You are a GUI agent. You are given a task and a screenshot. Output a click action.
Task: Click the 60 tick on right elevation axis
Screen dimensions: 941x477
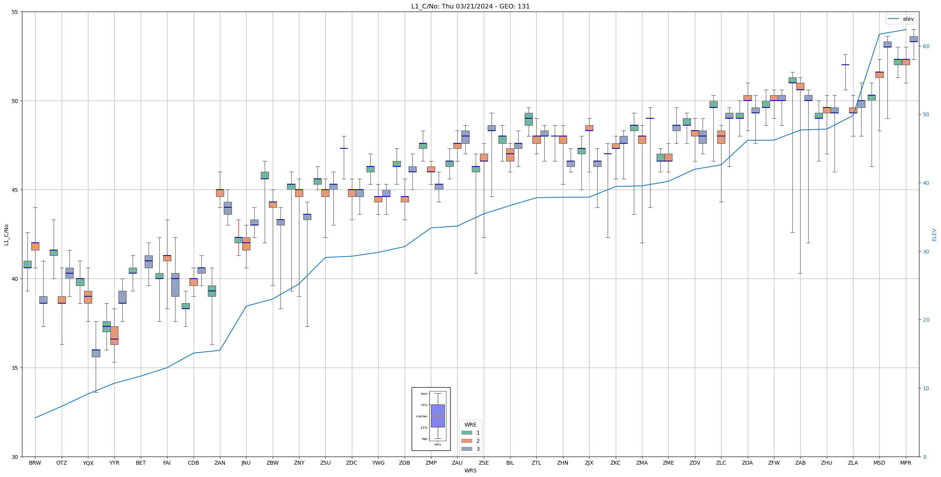[926, 46]
